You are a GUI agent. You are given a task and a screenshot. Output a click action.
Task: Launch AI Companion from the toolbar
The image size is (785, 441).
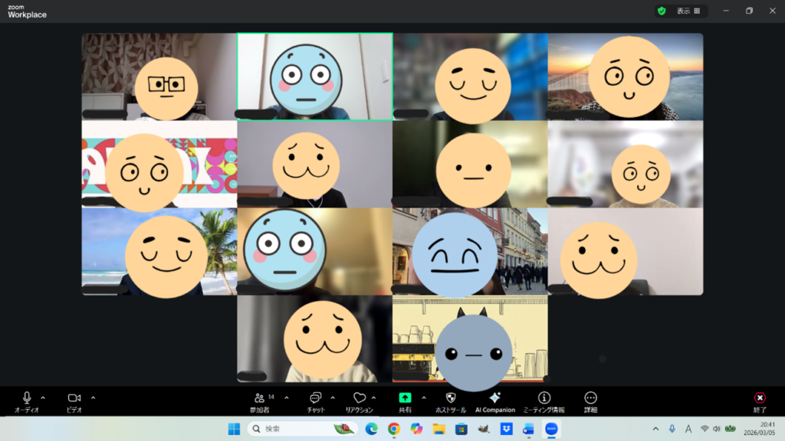(494, 398)
